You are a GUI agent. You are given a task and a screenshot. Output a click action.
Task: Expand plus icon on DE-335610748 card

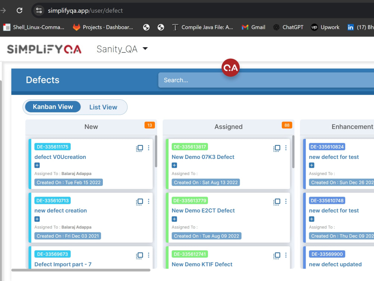tap(312, 219)
